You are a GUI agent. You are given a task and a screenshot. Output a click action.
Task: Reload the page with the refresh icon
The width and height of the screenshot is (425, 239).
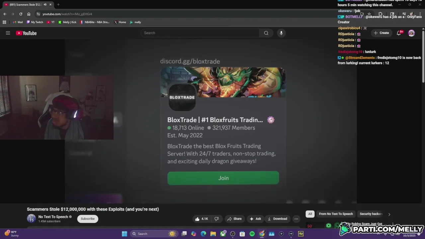pyautogui.click(x=21, y=14)
